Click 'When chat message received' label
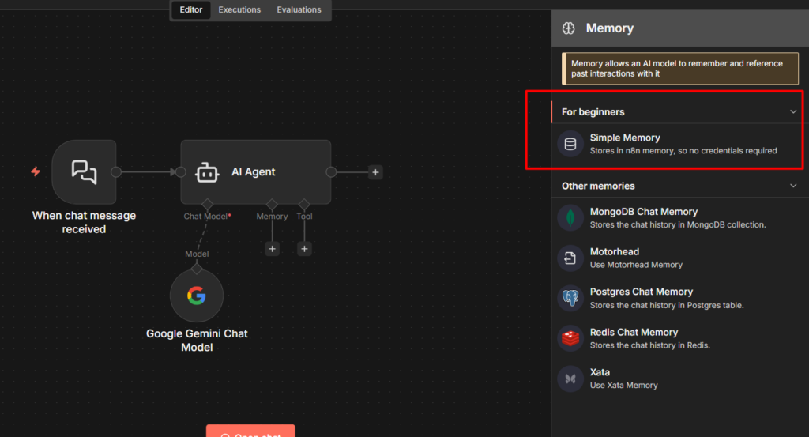809x437 pixels. 84,222
